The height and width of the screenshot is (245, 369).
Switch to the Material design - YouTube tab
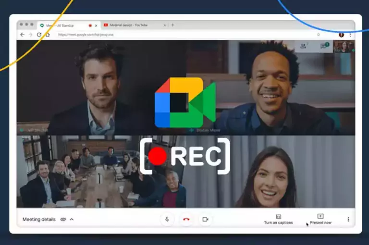pos(135,25)
